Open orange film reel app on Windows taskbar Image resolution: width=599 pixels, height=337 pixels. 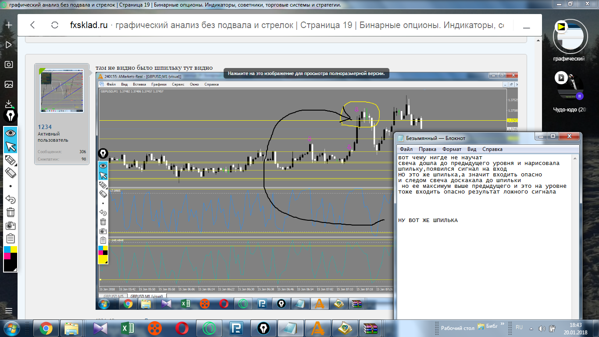tap(155, 328)
